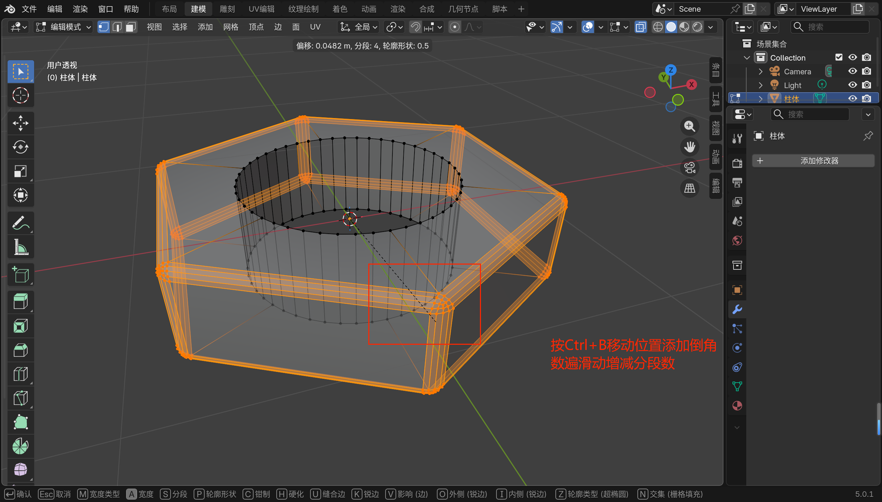Activate the Annotate pencil tool

[20, 223]
